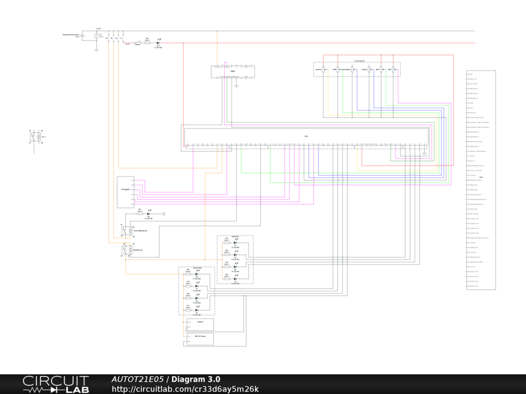
Task: Click the ECU pin list box on the right
Action: [481, 180]
